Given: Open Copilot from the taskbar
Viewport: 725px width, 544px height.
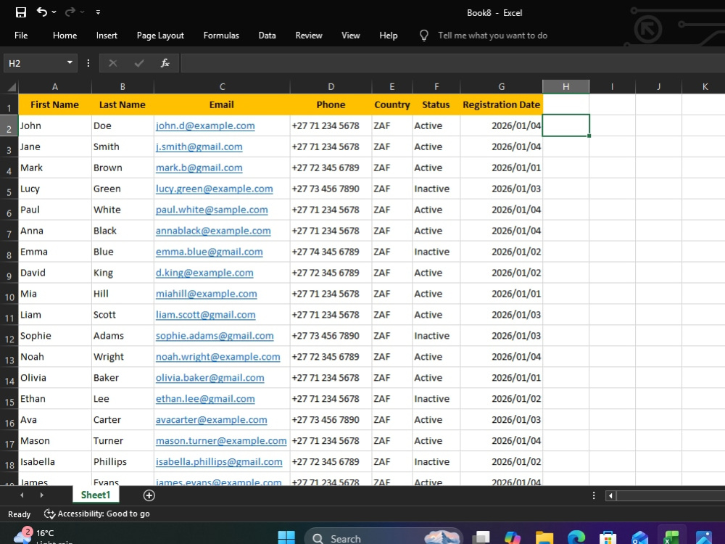Looking at the screenshot, I should [x=513, y=537].
